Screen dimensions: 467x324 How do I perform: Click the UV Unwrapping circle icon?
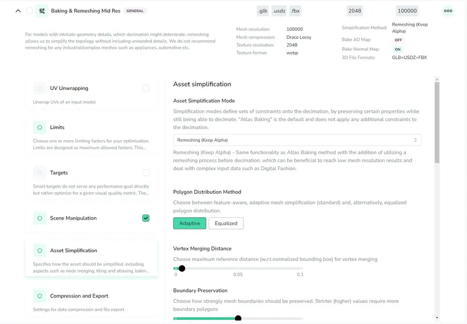point(40,89)
